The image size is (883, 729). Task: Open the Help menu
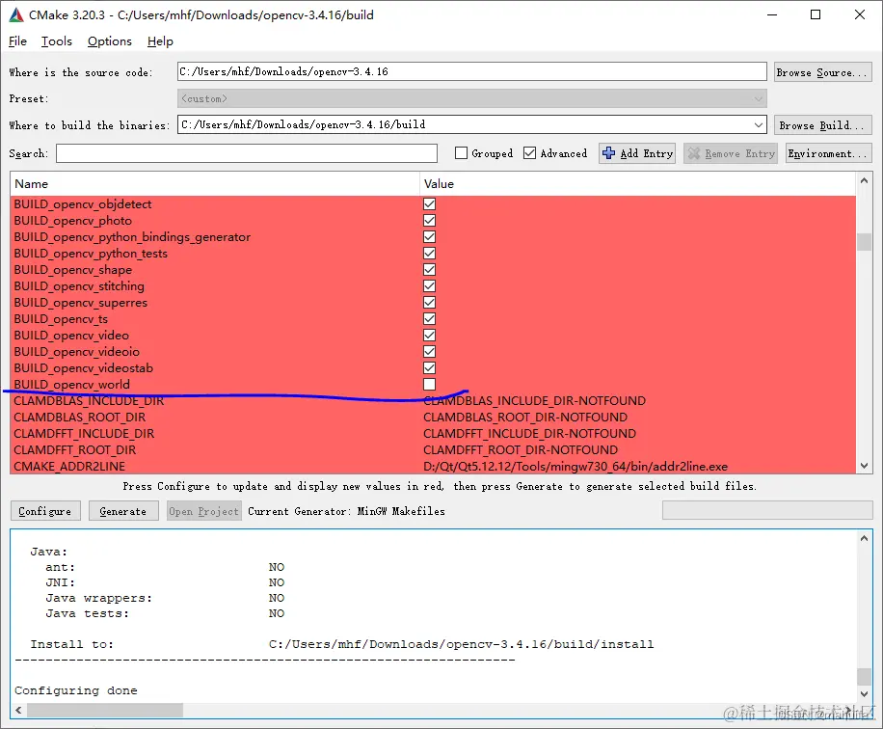coord(160,41)
